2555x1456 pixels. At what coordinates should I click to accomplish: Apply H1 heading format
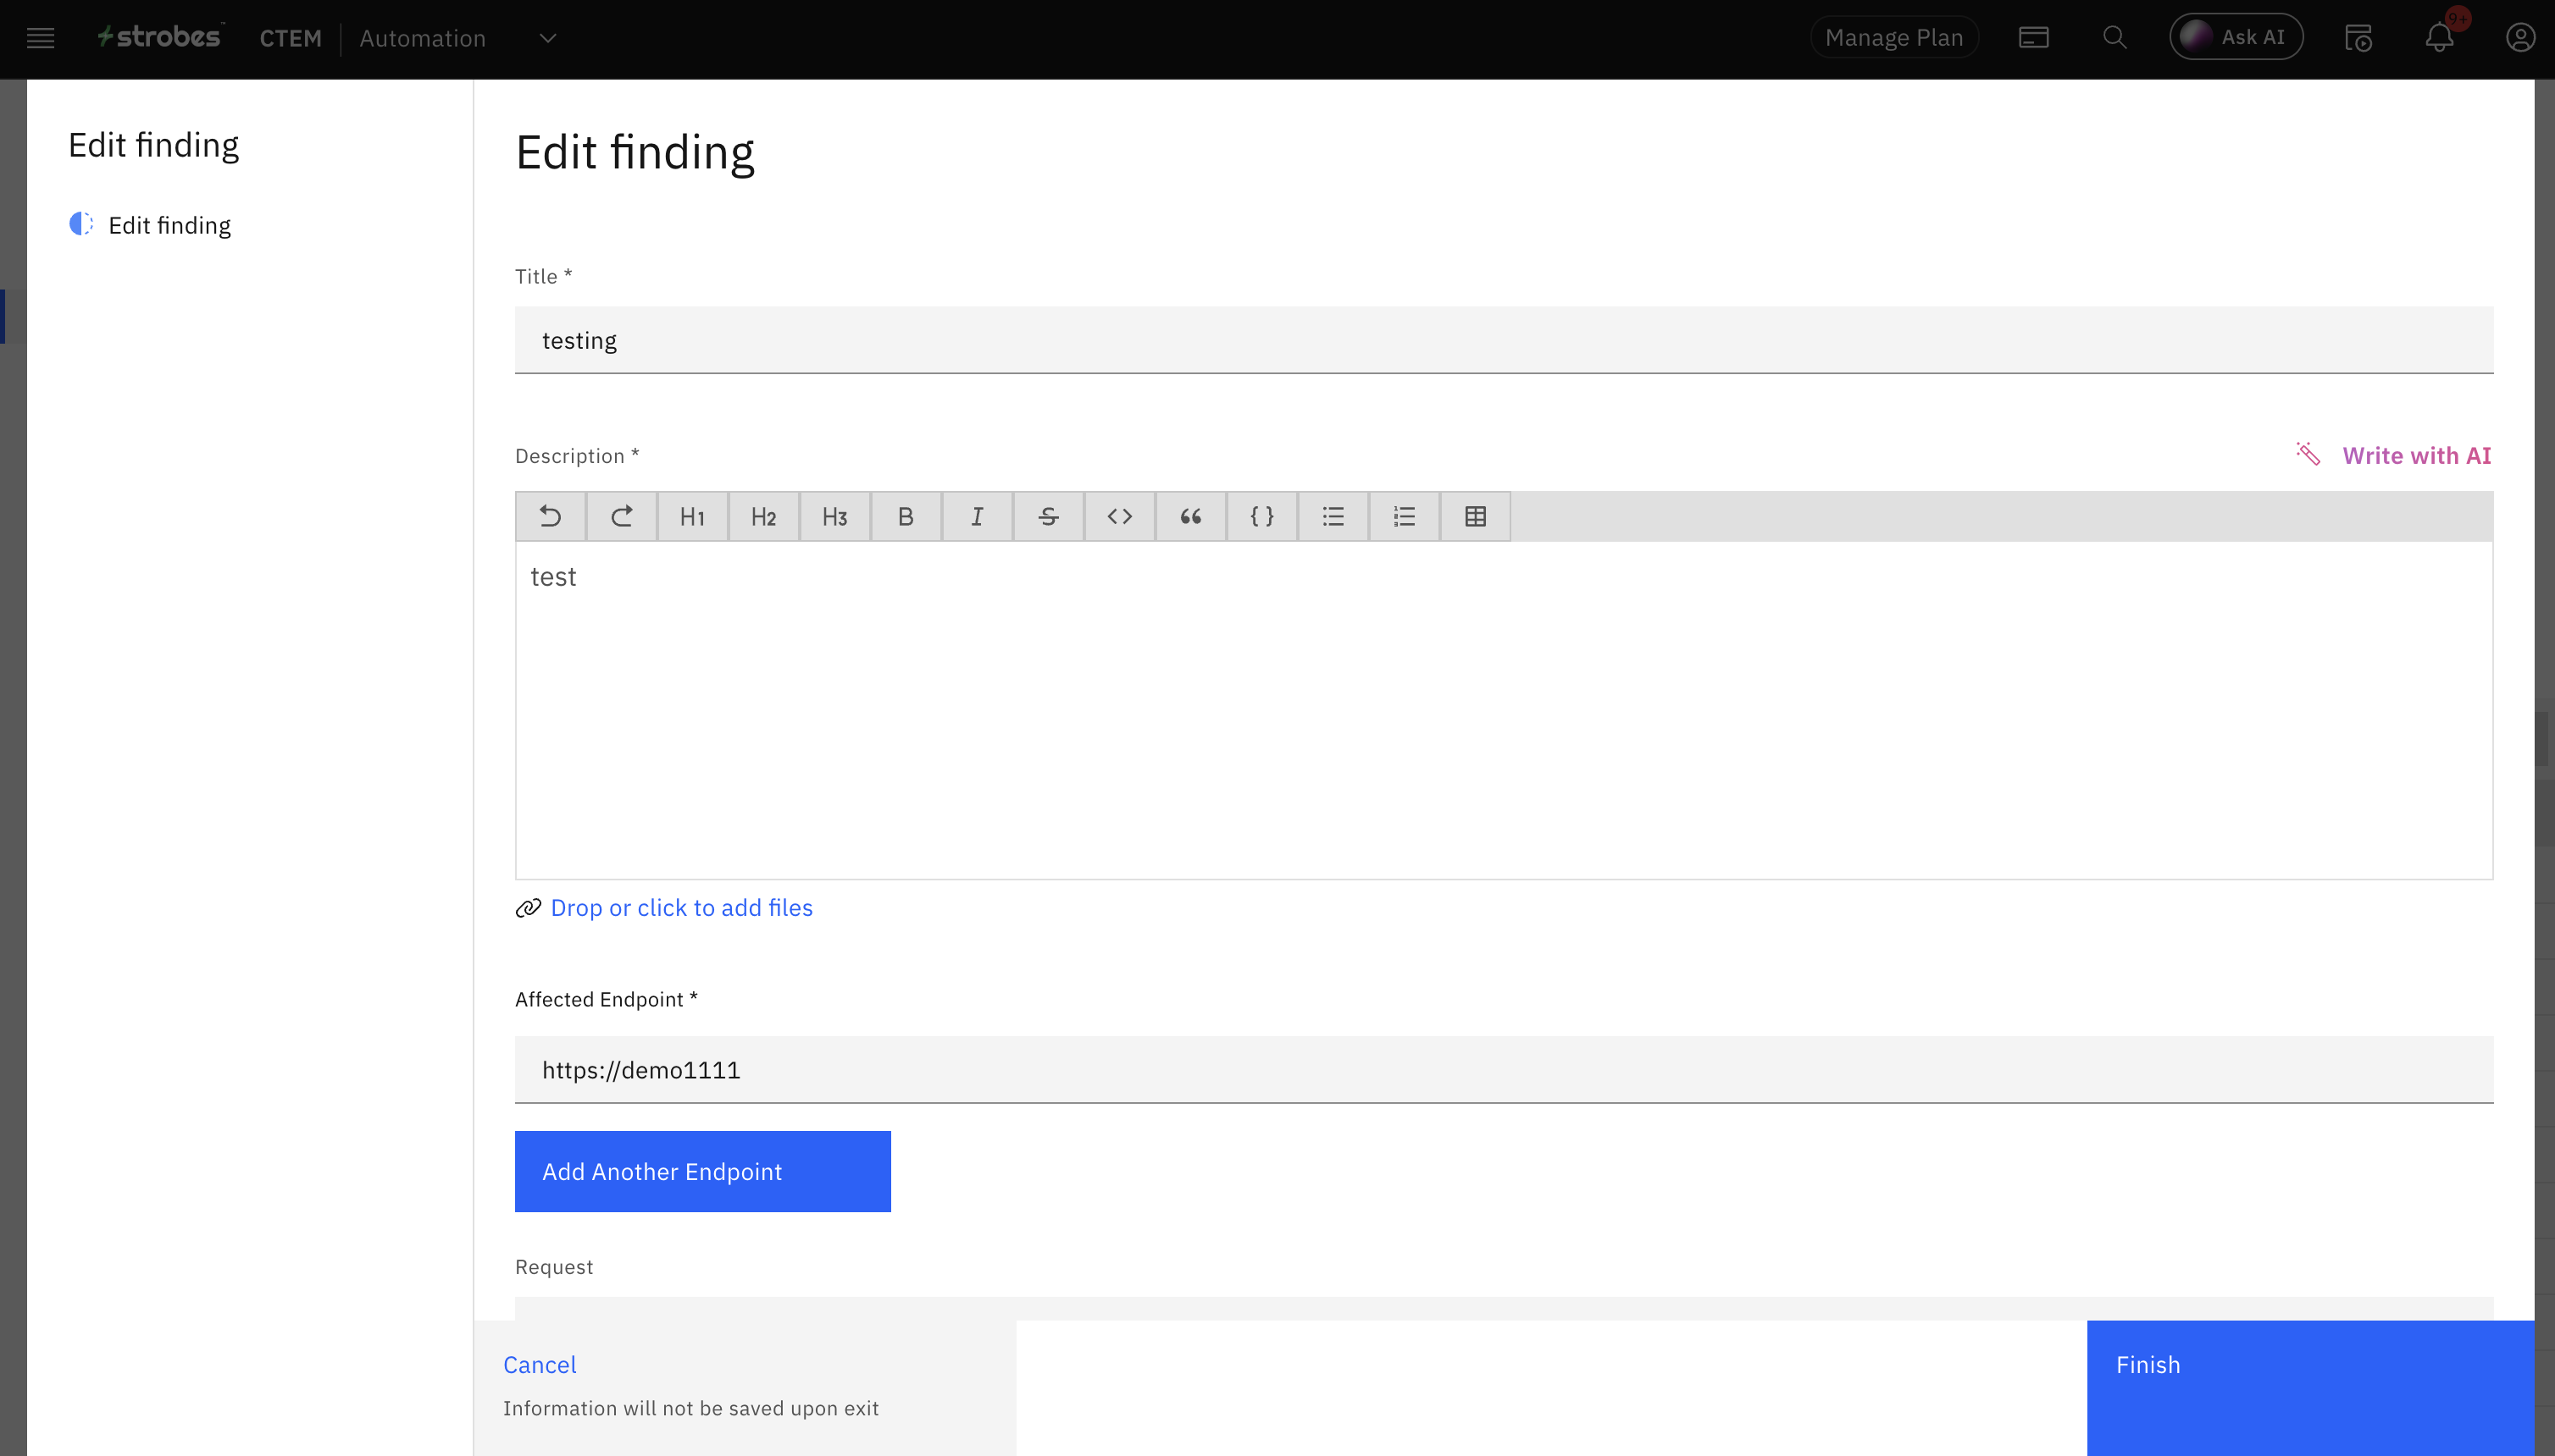pyautogui.click(x=692, y=516)
